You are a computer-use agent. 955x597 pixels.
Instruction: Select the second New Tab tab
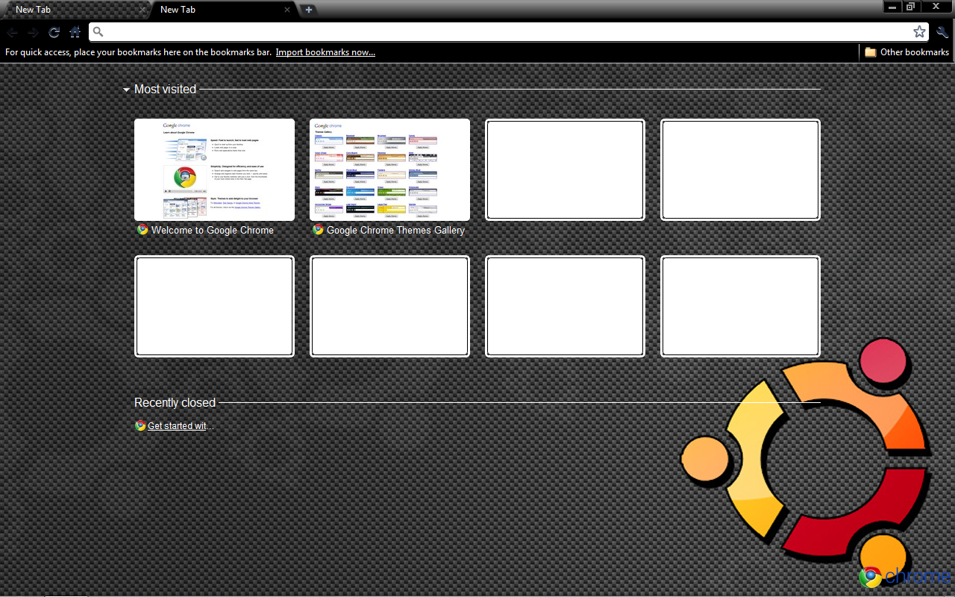(x=222, y=10)
